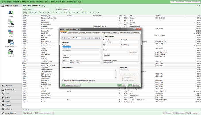Open the FINANZEN menu
Viewport: 201px width, 115px height.
(61, 2)
